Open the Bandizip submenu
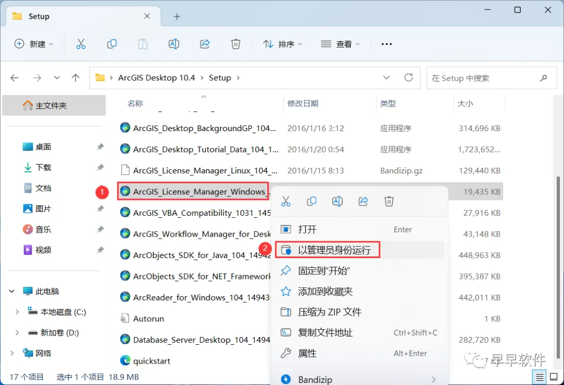 coord(359,379)
